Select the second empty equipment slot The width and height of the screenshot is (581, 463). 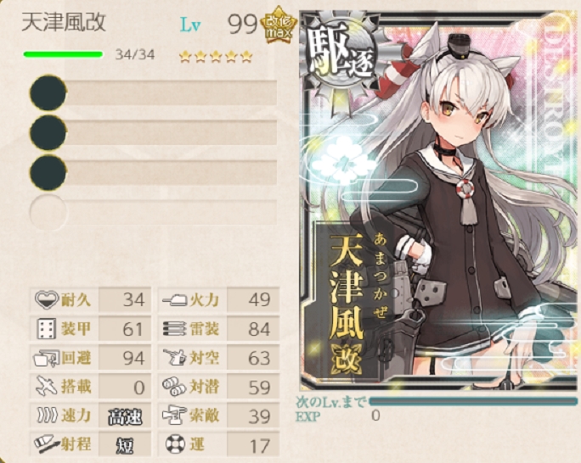pyautogui.click(x=153, y=132)
